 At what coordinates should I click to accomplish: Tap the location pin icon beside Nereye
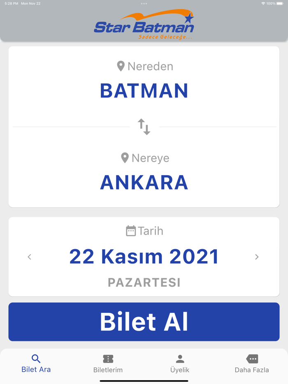point(125,158)
